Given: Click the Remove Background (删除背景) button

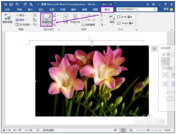Looking at the screenshot, I should point(7,19).
